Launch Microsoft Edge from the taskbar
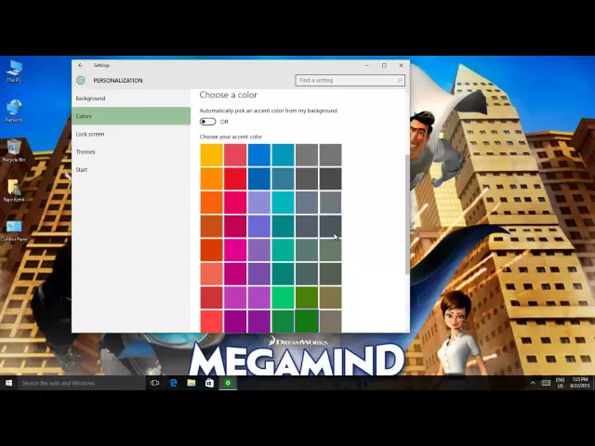 point(174,383)
